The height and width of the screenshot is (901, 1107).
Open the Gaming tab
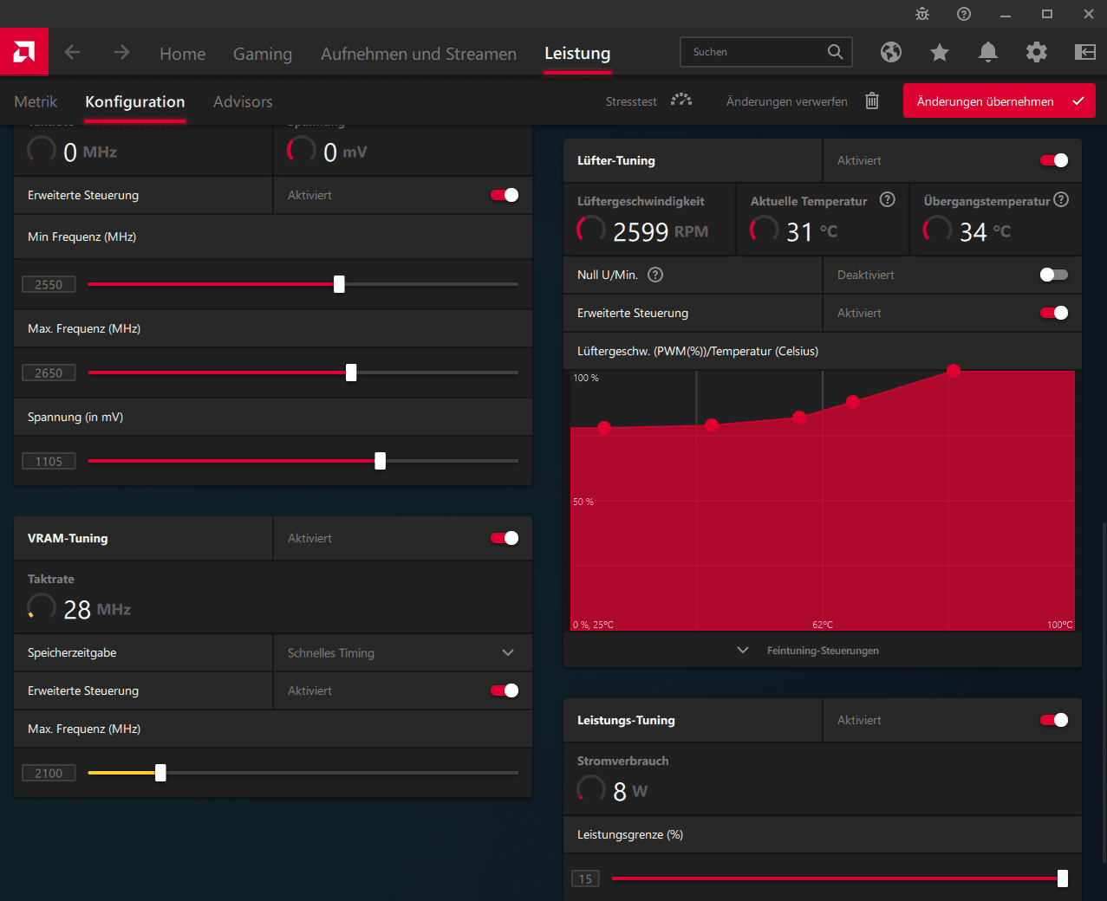[x=263, y=54]
